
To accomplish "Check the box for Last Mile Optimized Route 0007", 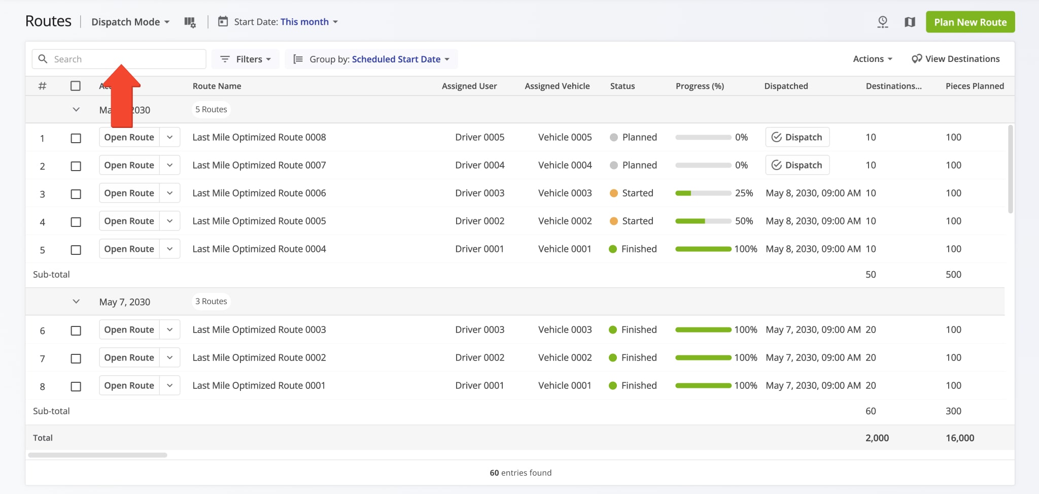I will click(76, 166).
